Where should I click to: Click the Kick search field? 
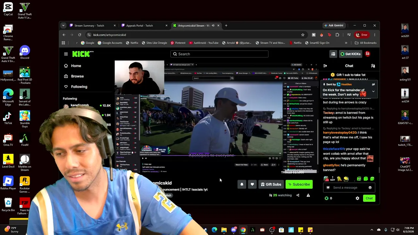(219, 54)
